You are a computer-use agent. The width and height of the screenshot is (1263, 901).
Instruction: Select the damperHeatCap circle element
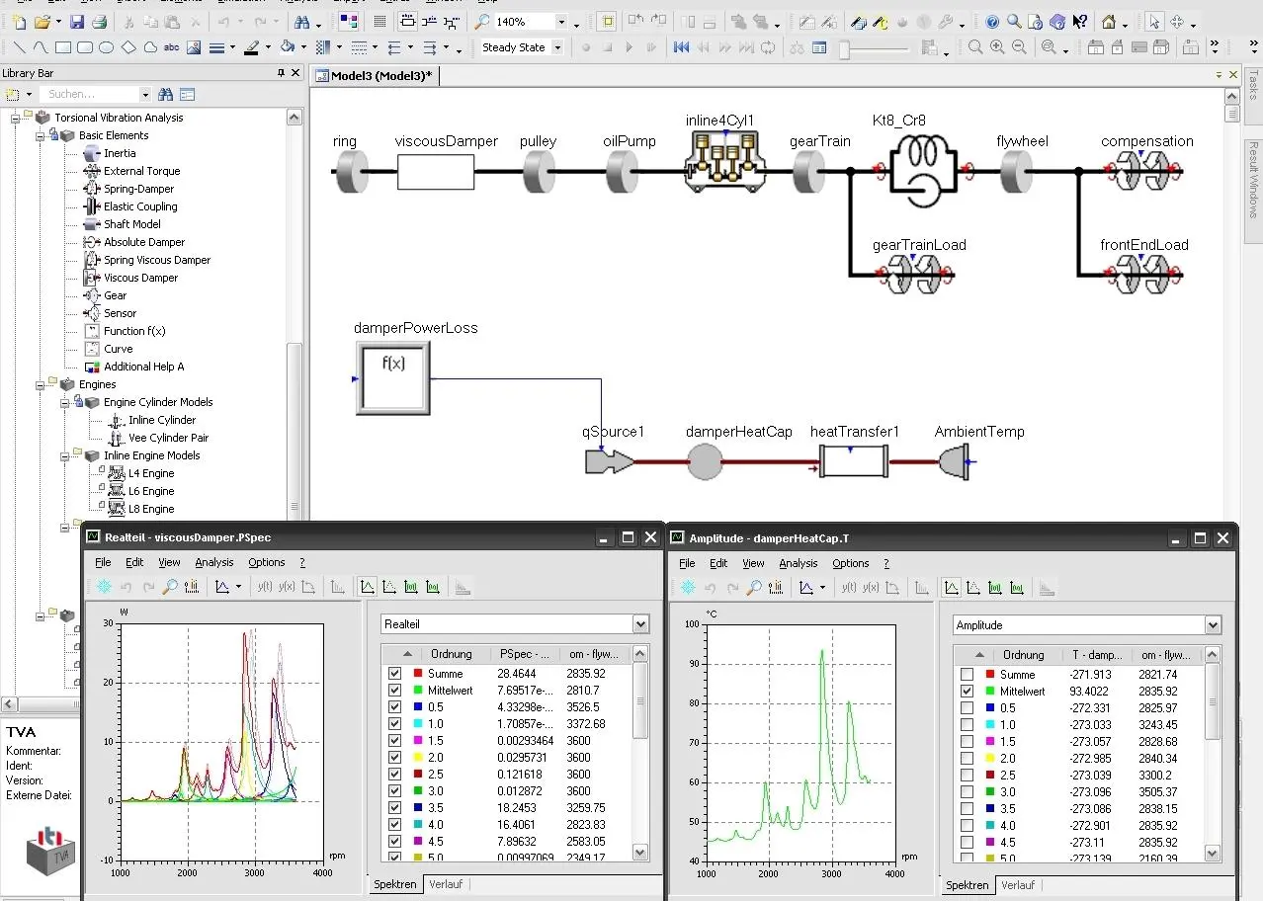705,461
